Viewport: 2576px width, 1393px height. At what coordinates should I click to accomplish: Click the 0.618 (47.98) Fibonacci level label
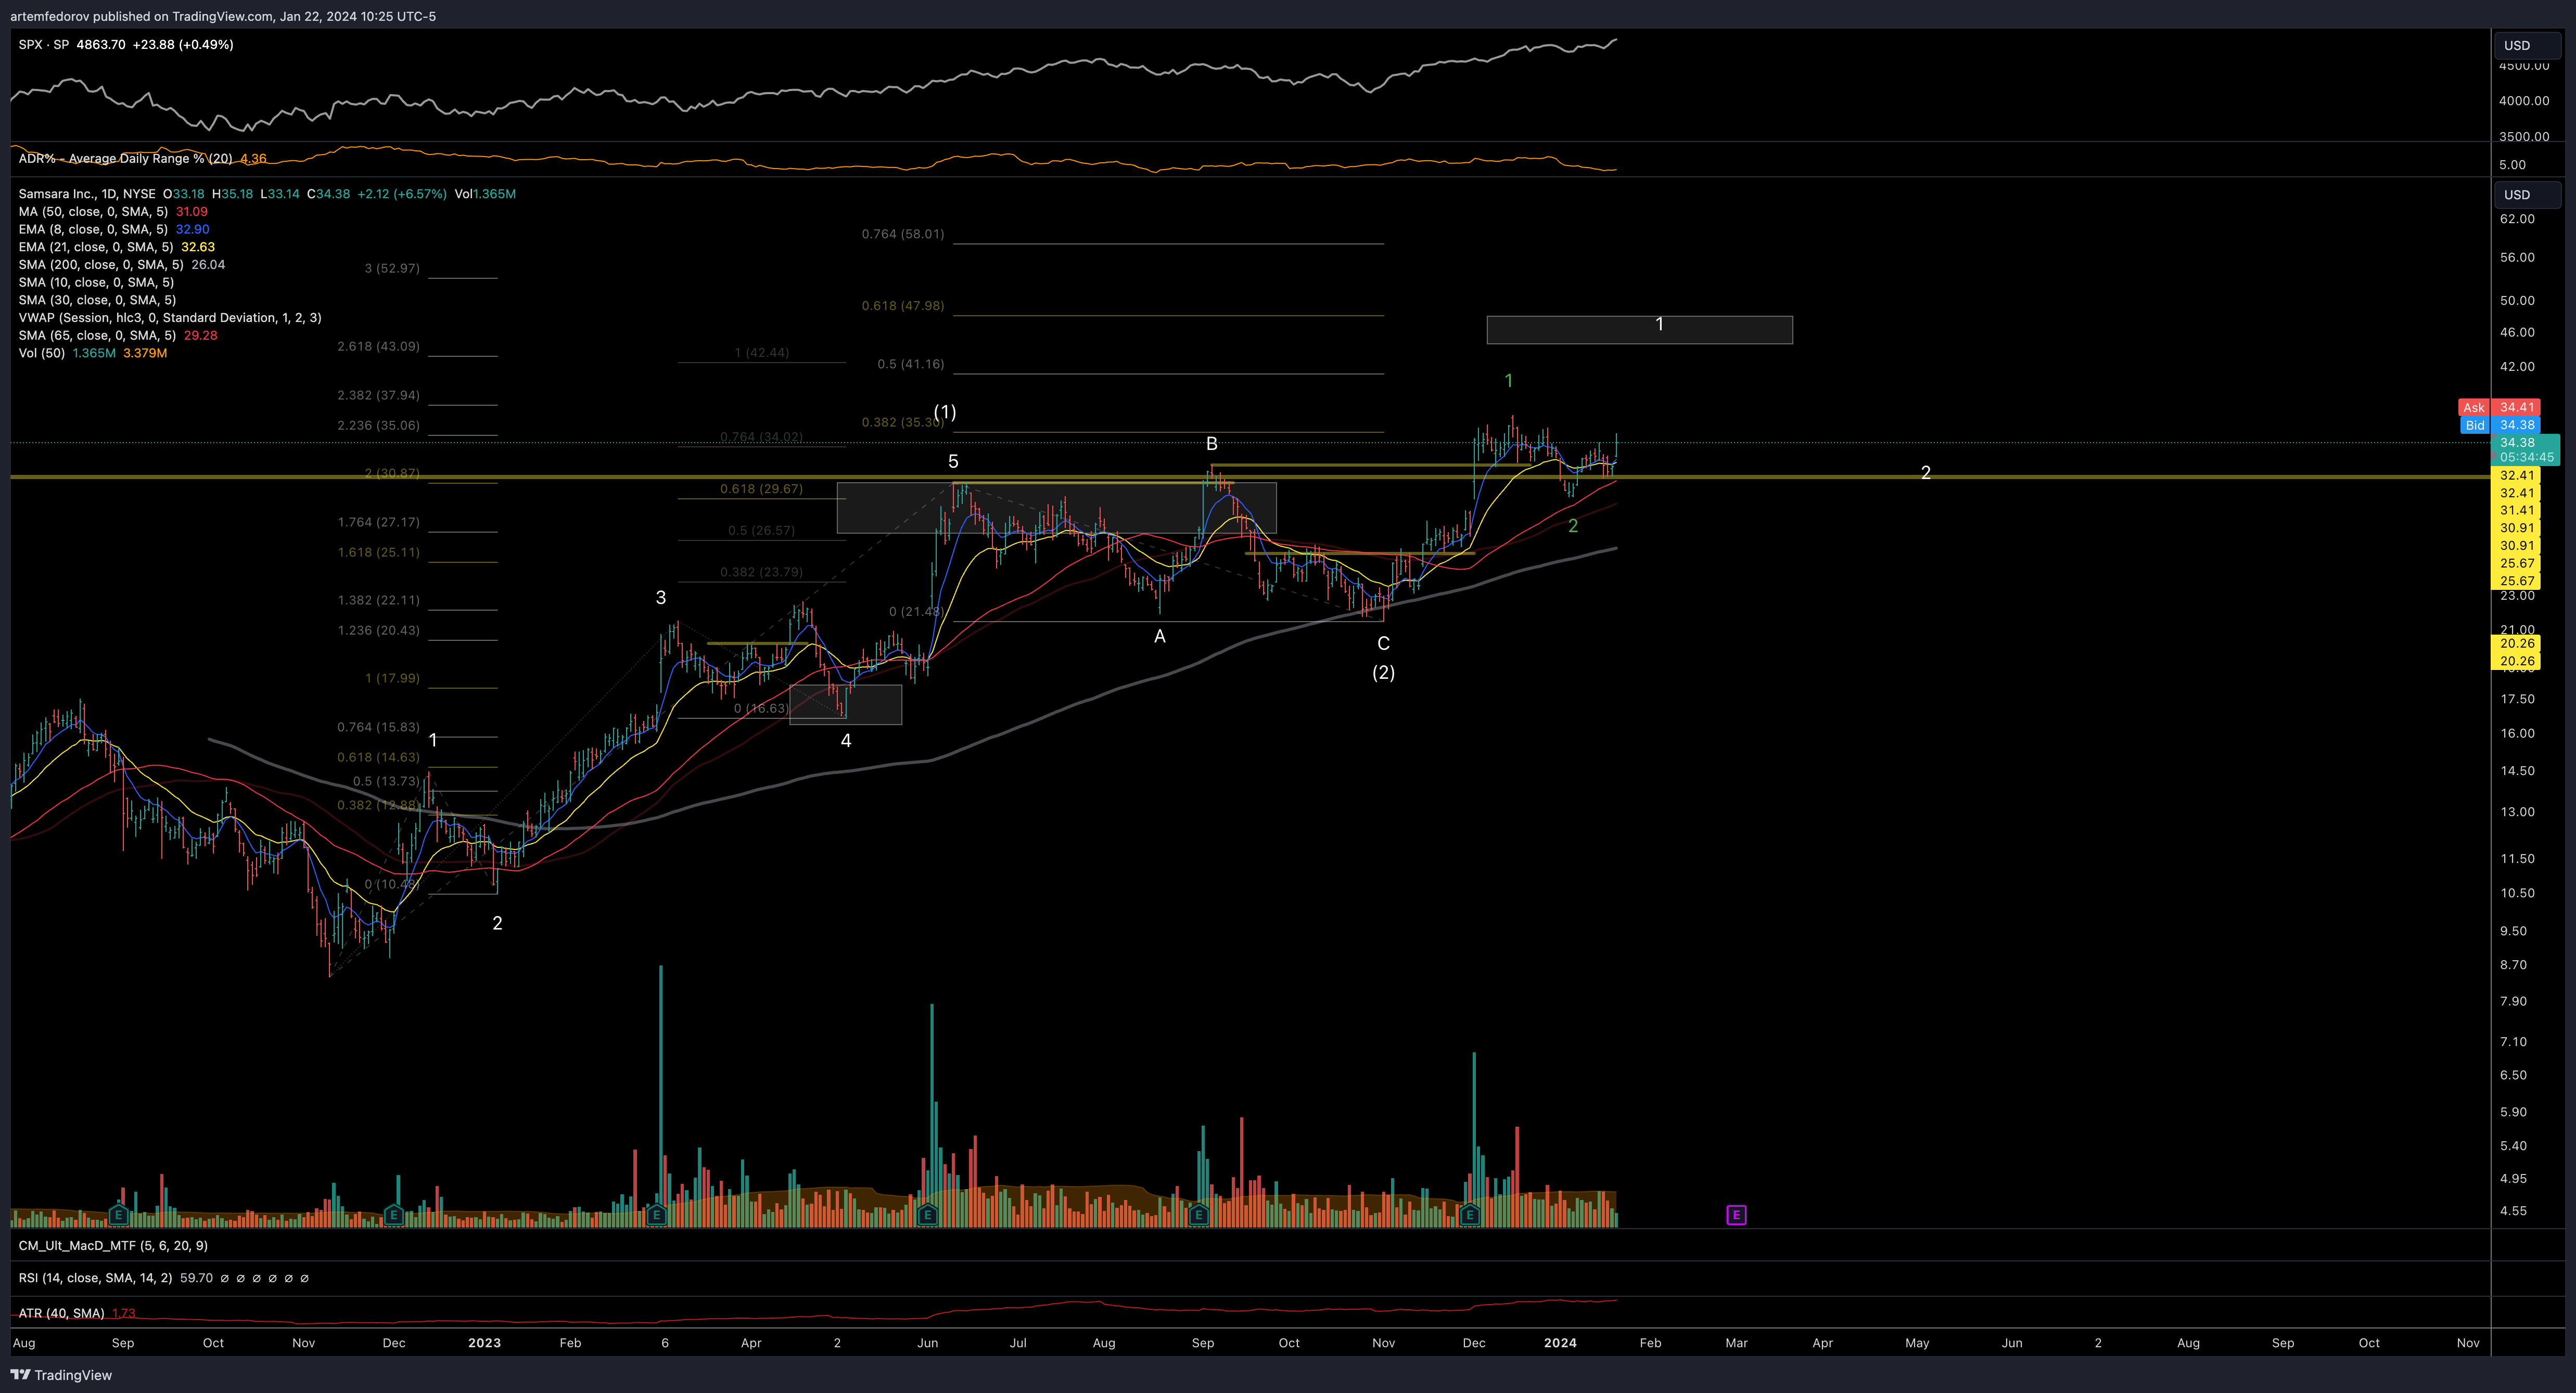[x=903, y=306]
